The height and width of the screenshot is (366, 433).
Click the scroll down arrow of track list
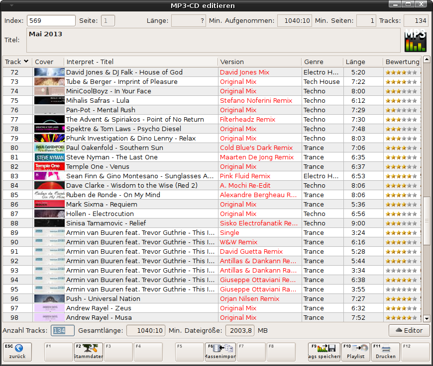[x=427, y=319]
